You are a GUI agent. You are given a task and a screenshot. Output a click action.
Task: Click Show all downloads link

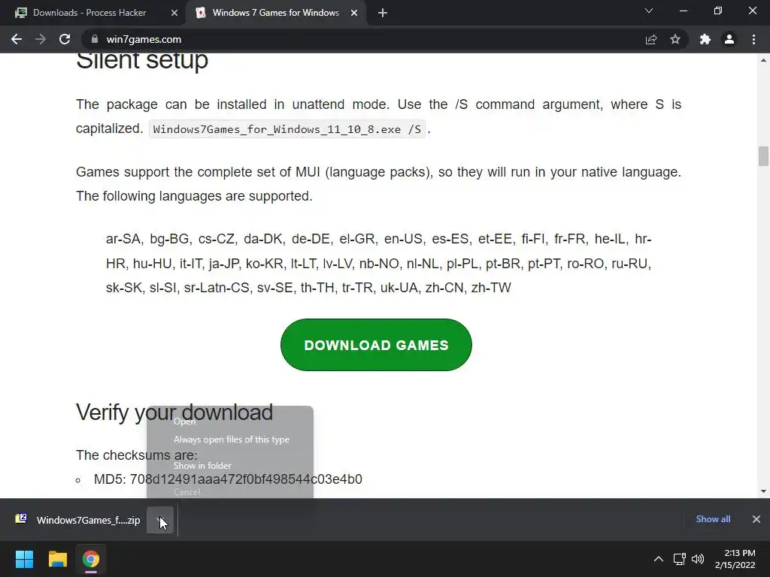point(713,519)
